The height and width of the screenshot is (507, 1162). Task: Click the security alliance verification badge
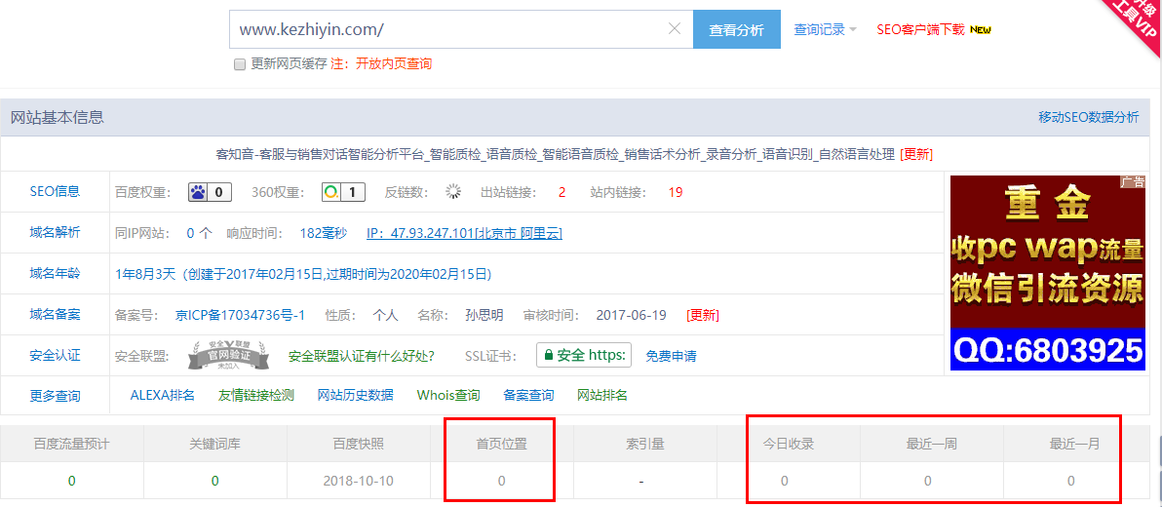pos(227,356)
